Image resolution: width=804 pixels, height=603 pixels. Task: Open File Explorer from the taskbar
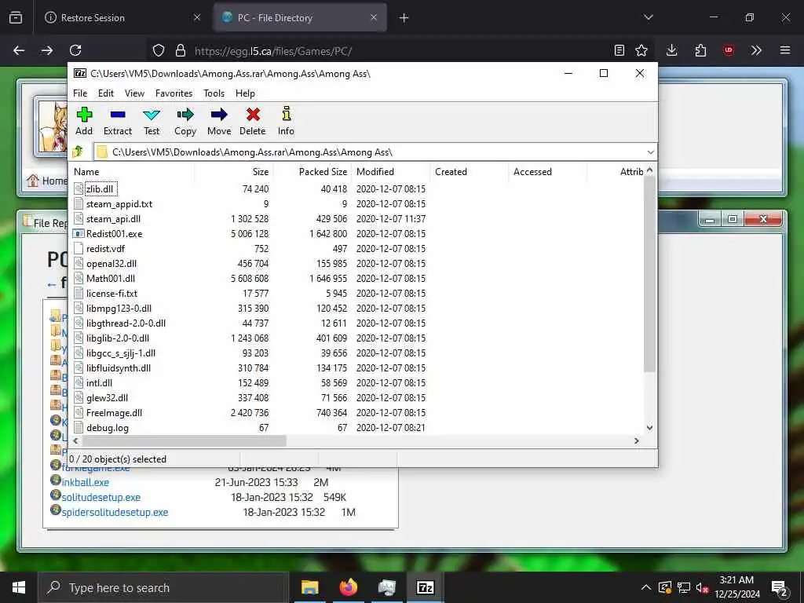click(309, 587)
